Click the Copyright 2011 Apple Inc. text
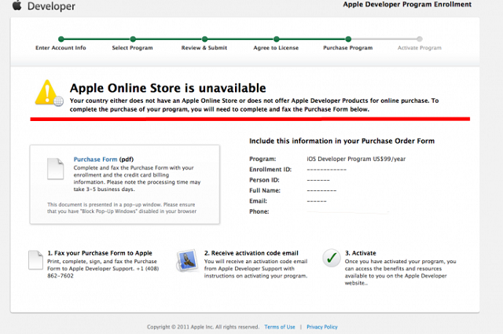The image size is (503, 334). tap(203, 327)
